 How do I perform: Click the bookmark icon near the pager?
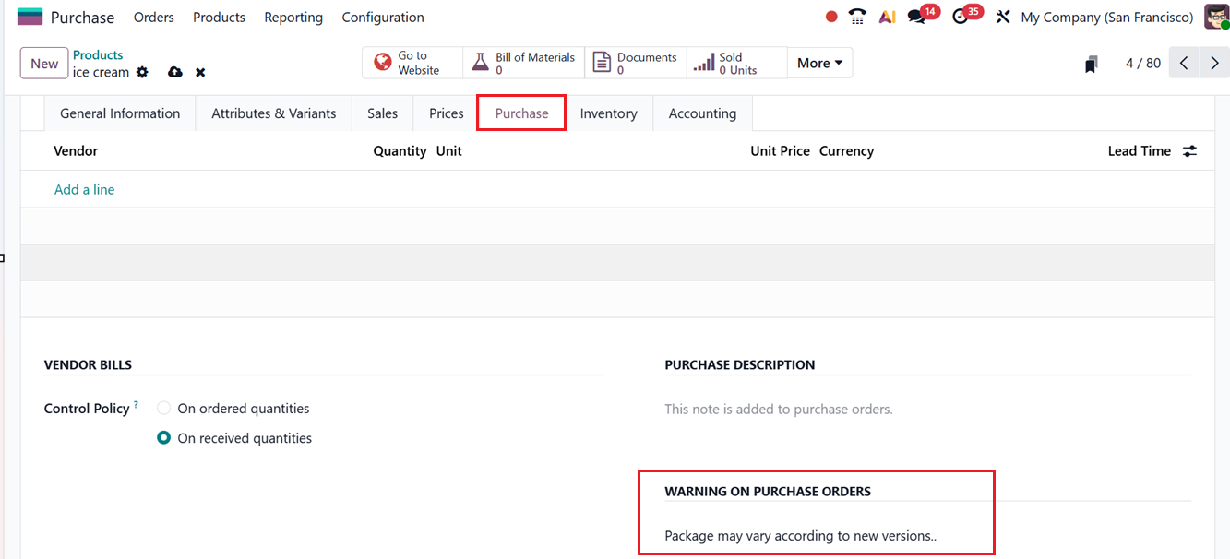1092,62
